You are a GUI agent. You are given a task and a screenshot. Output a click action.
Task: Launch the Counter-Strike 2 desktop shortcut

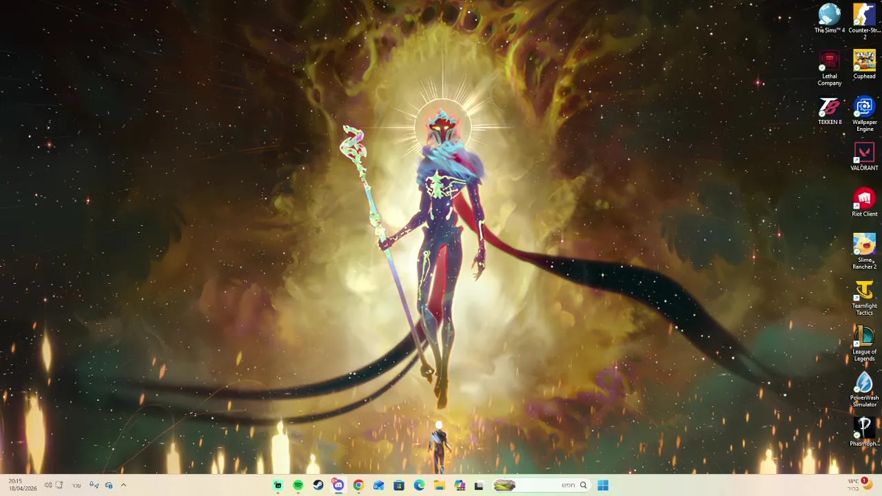pyautogui.click(x=864, y=21)
